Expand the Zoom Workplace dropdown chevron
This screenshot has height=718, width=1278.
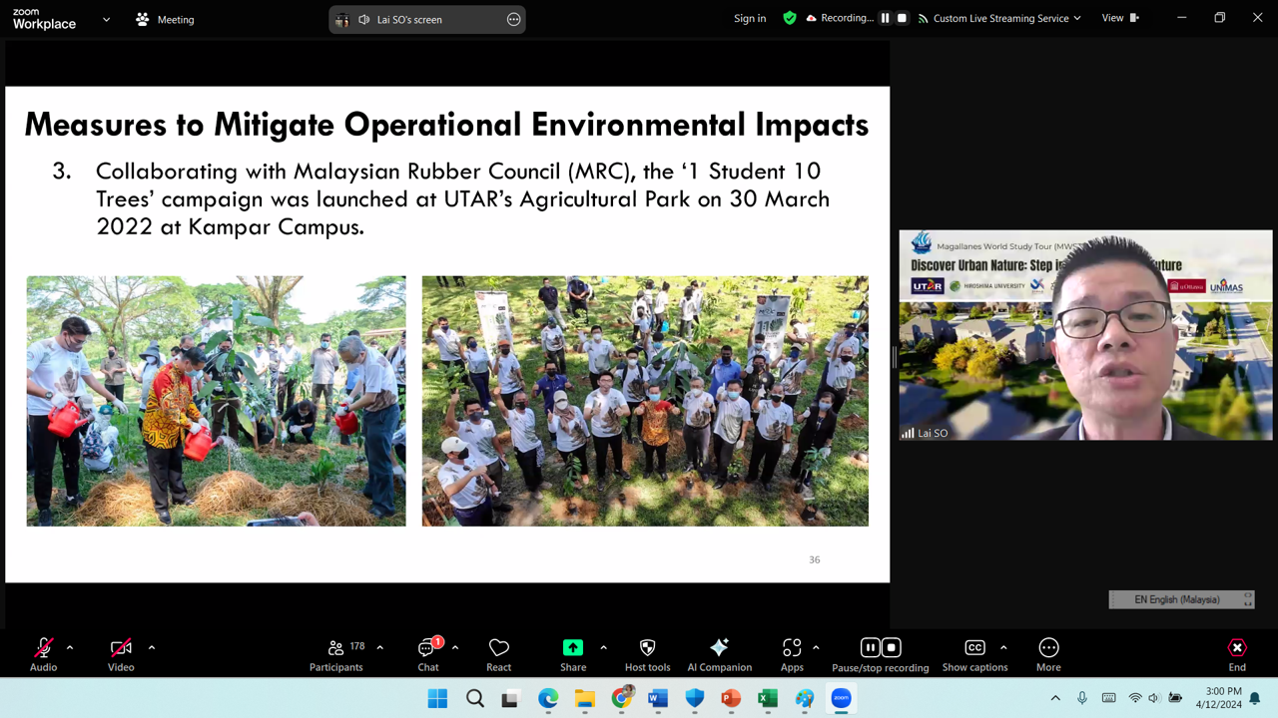coord(106,19)
